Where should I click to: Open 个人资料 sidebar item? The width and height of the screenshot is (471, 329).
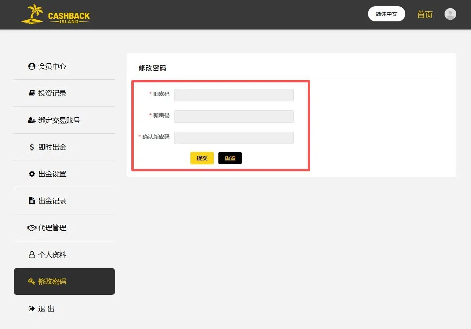point(64,255)
